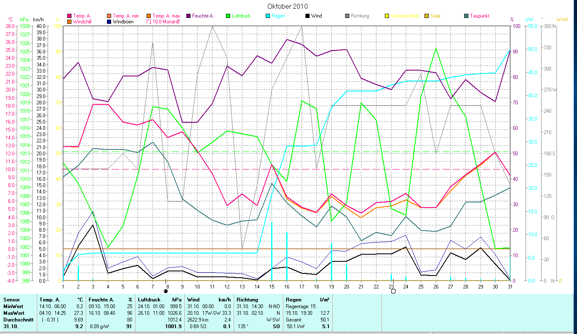Select the MinWert row label
577x334 pixels.
click(x=14, y=306)
